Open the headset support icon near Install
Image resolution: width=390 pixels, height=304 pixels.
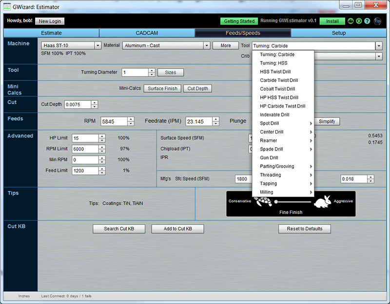[358, 21]
